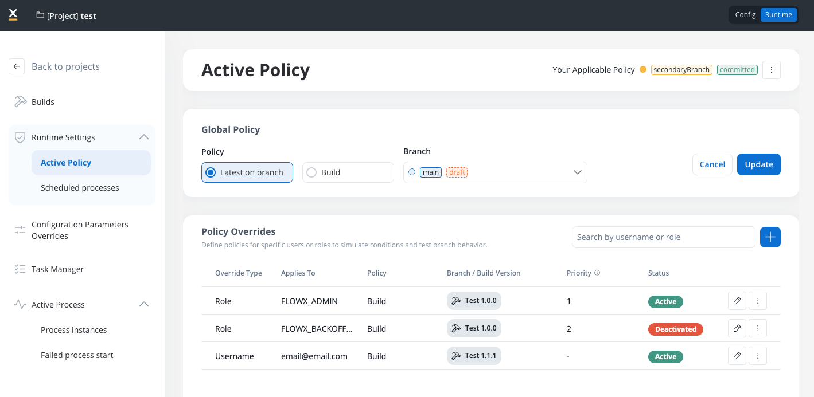Click the Priority info icon
This screenshot has height=397, width=814.
597,273
